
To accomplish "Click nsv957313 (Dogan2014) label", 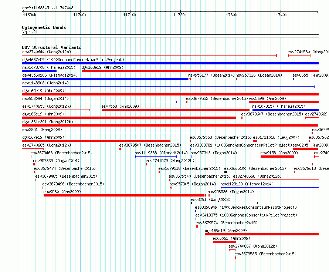I will point(214,153).
